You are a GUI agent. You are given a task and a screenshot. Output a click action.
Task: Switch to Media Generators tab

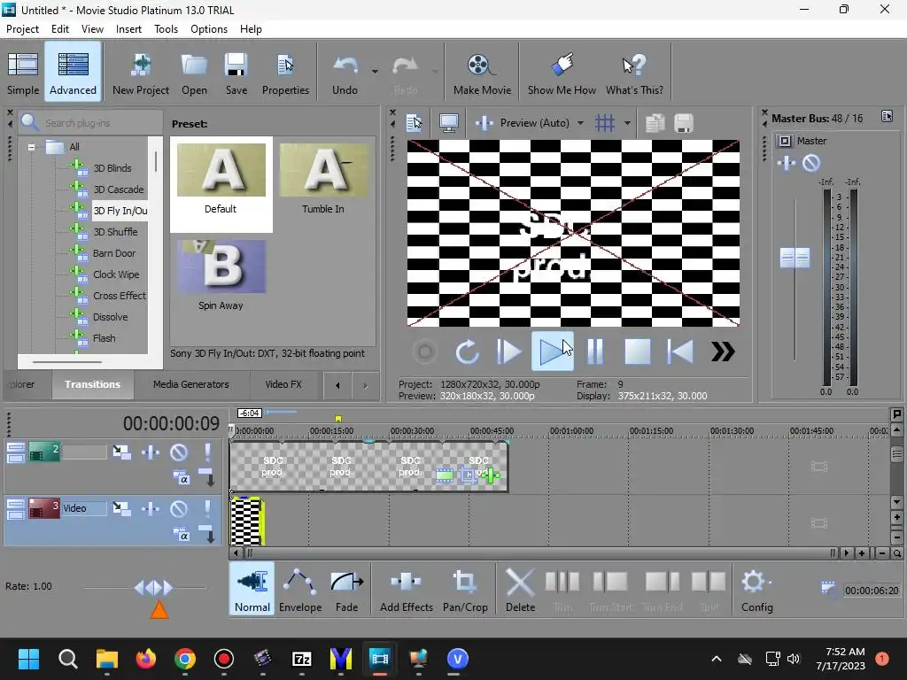click(x=191, y=384)
